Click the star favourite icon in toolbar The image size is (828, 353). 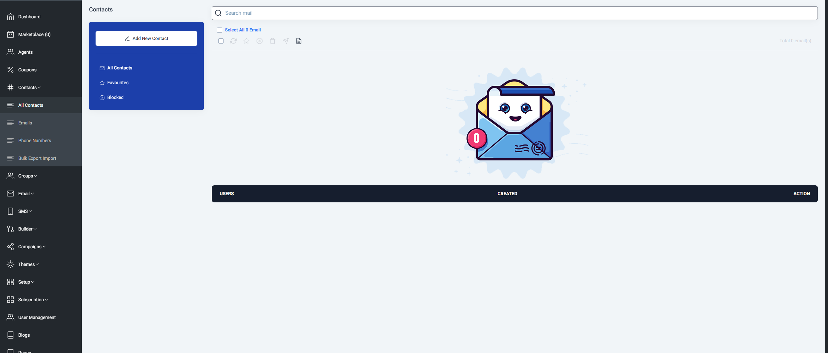coord(246,41)
